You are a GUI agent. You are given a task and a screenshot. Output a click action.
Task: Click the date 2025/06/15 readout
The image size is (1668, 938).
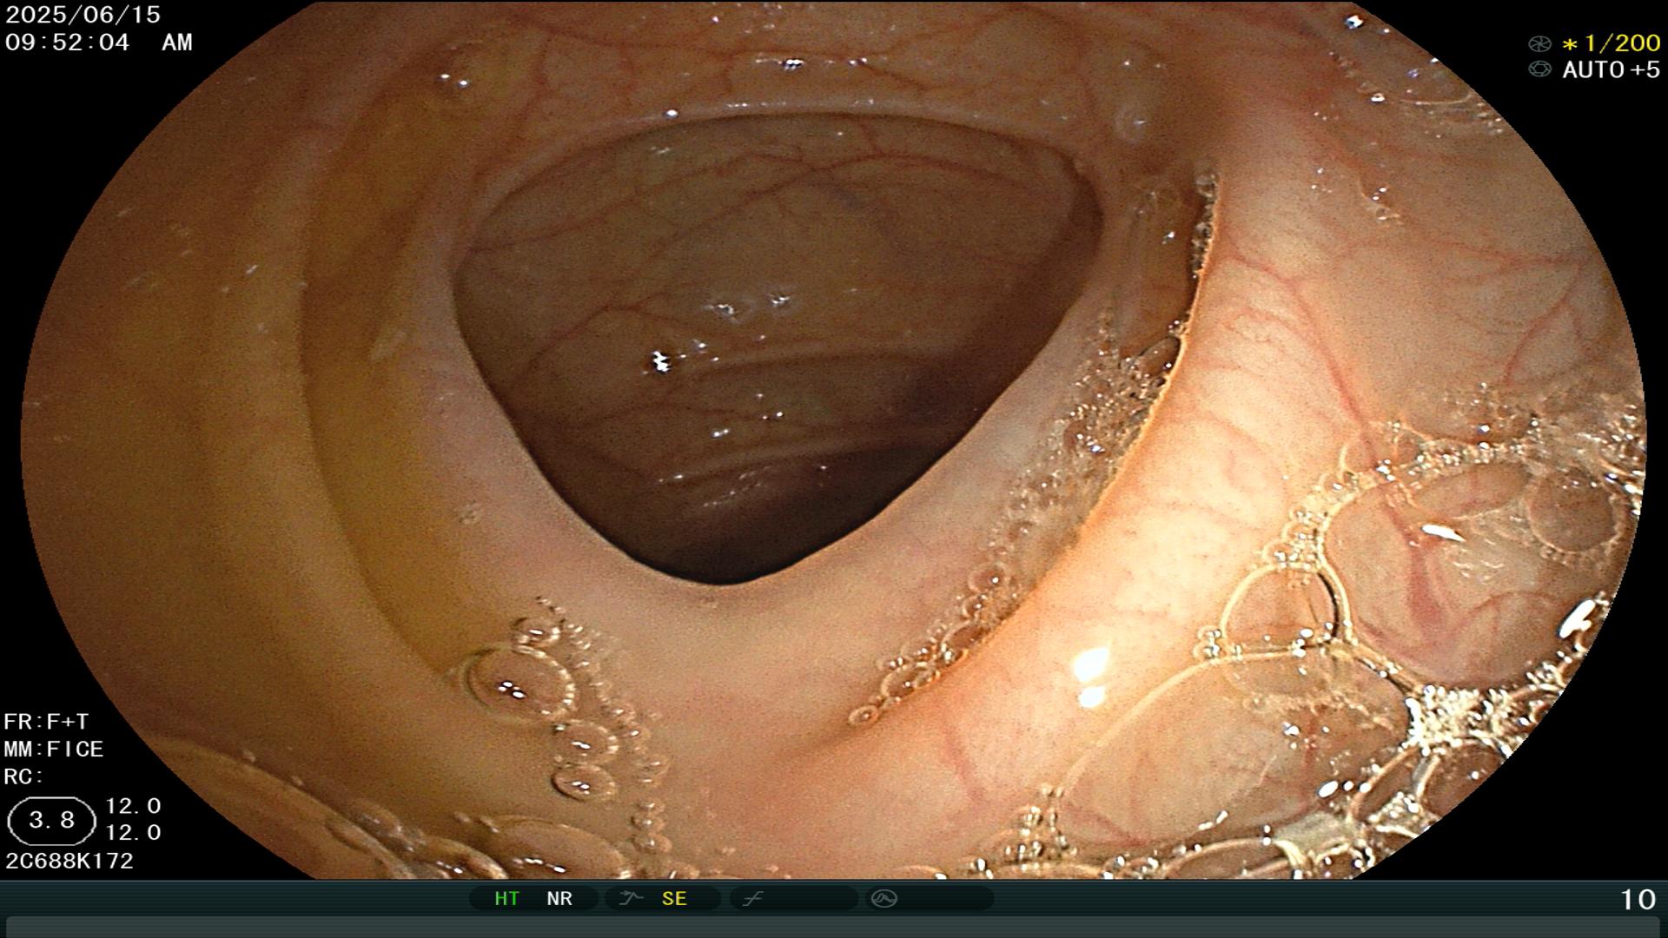tap(83, 15)
